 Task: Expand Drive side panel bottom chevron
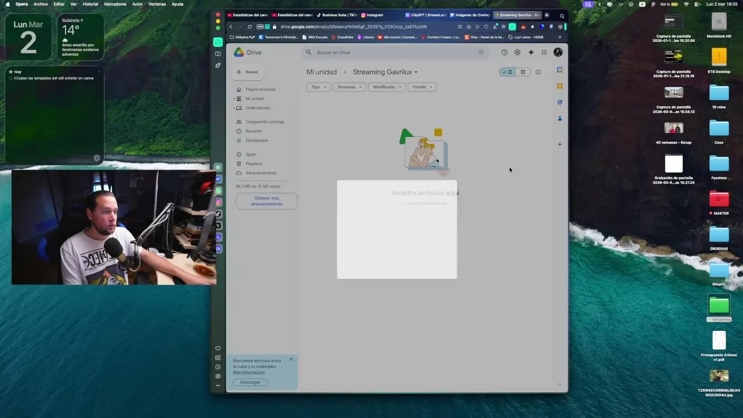[x=560, y=384]
